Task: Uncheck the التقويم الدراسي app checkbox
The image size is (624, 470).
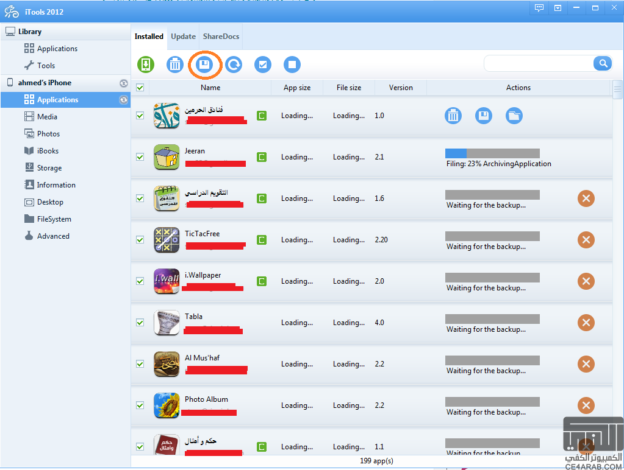Action: [140, 198]
